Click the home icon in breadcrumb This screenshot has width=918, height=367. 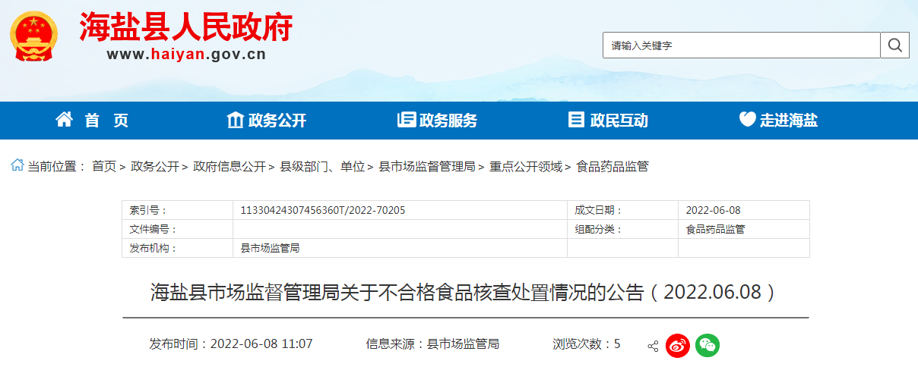point(17,166)
